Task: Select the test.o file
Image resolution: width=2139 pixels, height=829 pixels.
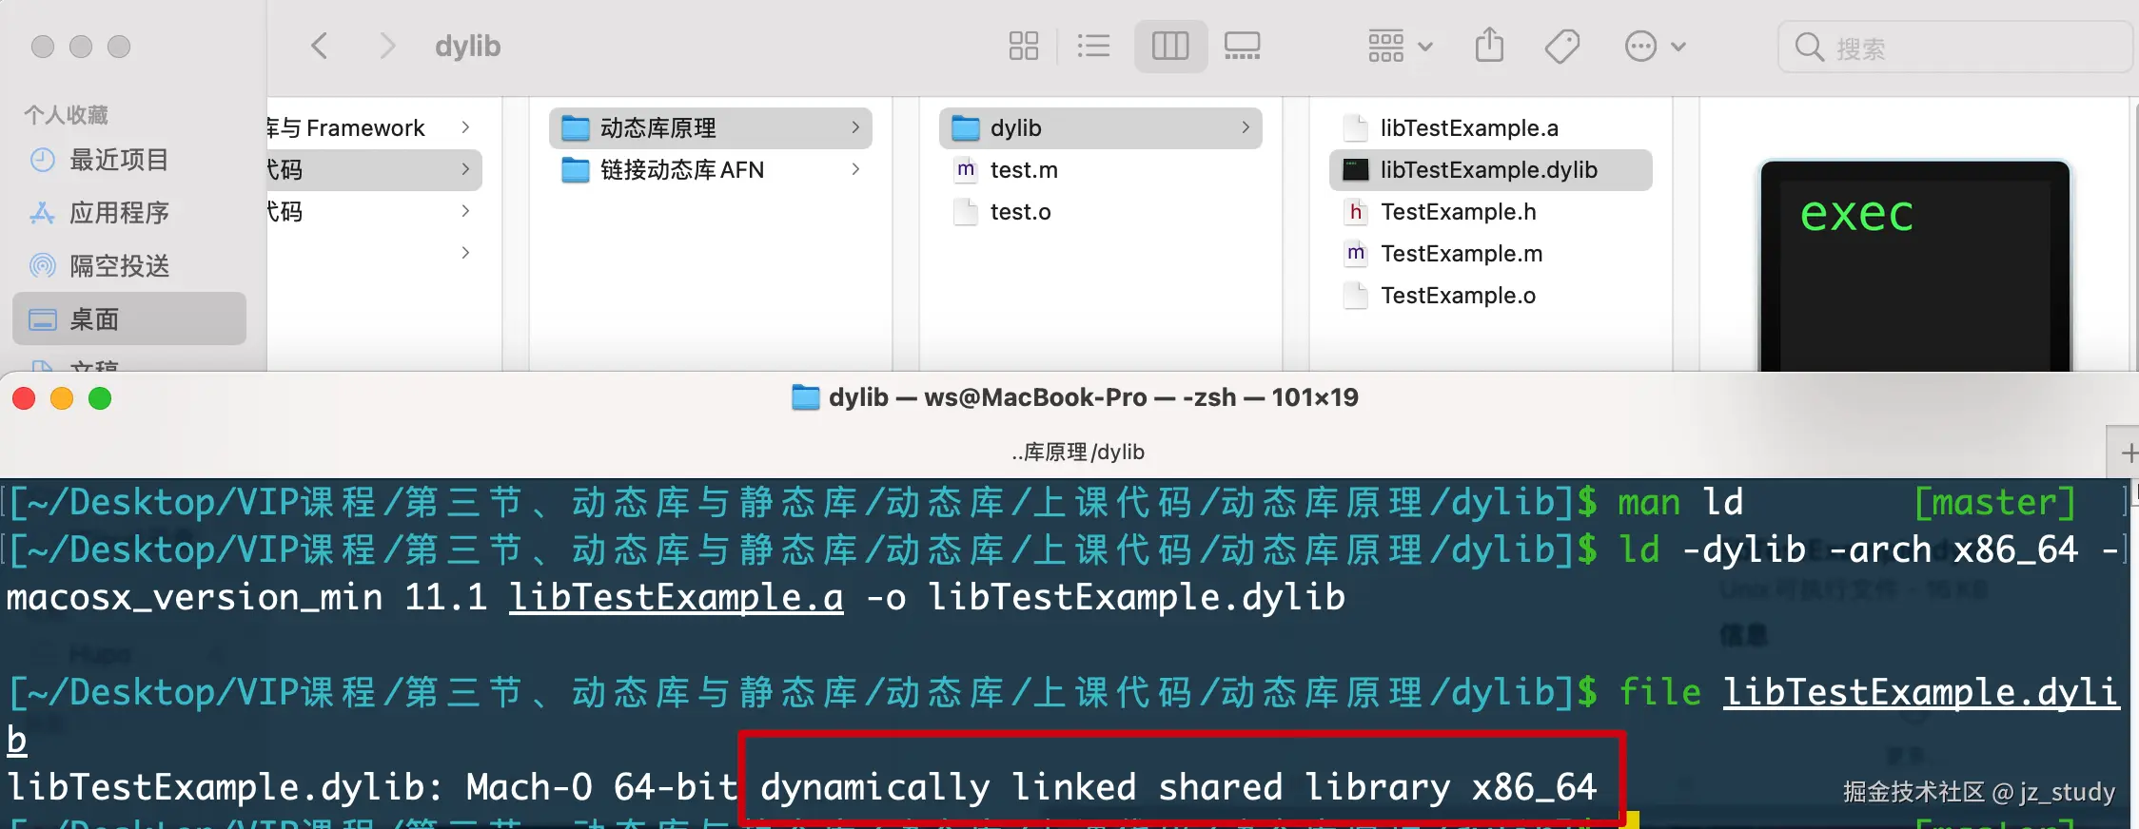Action: point(1101,211)
